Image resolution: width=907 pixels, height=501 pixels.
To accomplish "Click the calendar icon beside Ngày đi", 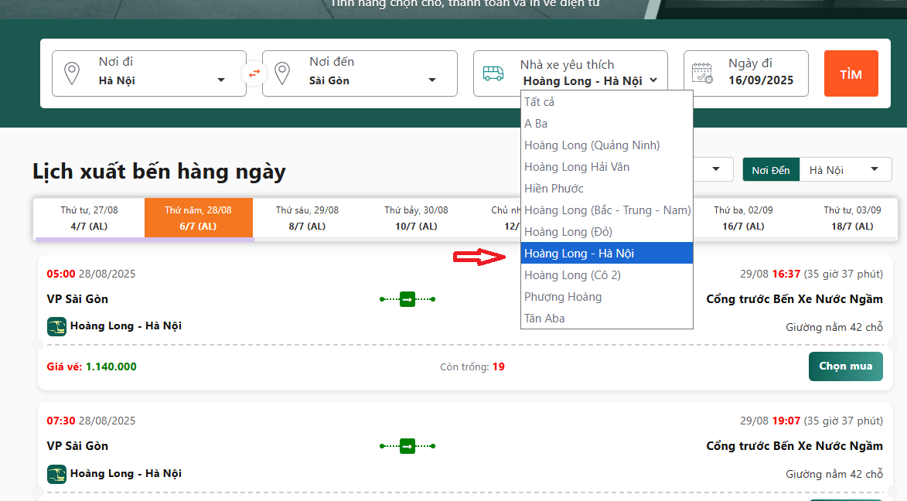I will click(702, 73).
